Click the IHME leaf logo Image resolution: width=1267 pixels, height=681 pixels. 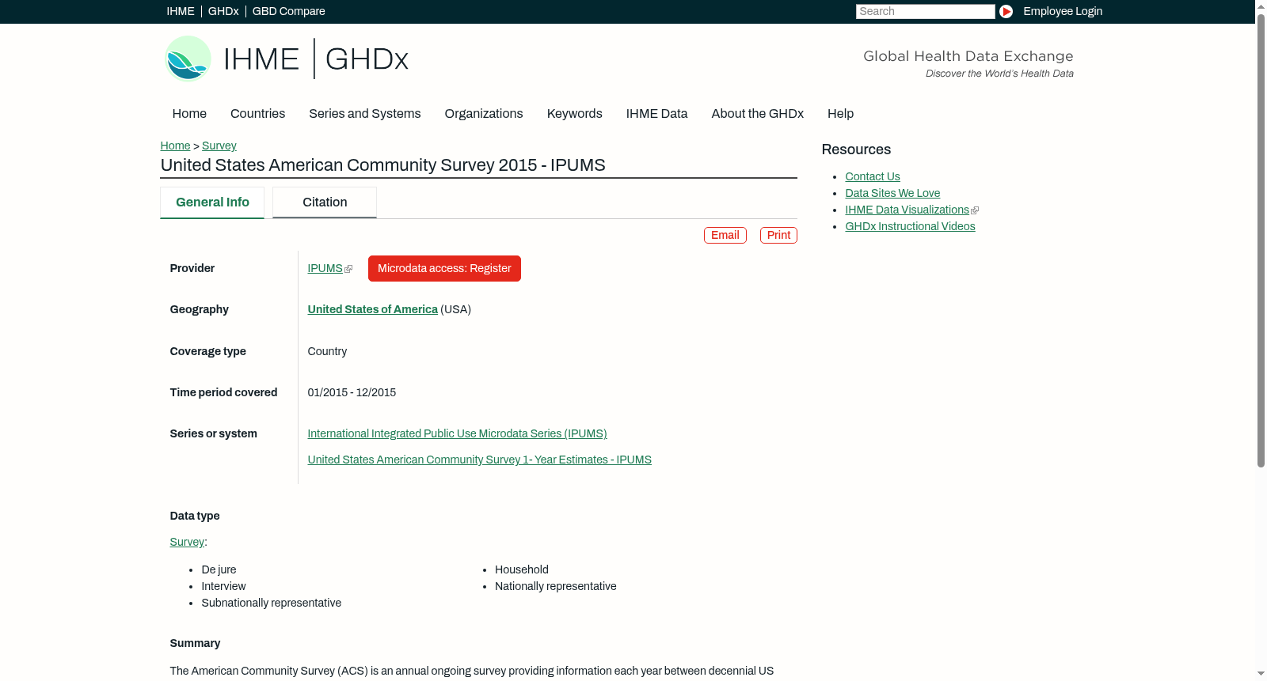coord(188,59)
